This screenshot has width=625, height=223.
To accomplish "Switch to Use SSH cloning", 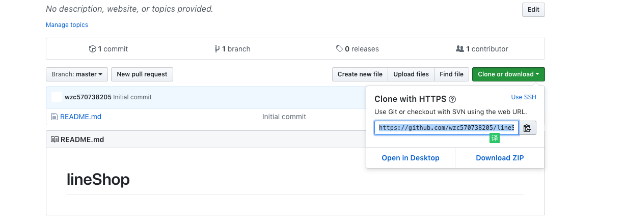I will [524, 97].
